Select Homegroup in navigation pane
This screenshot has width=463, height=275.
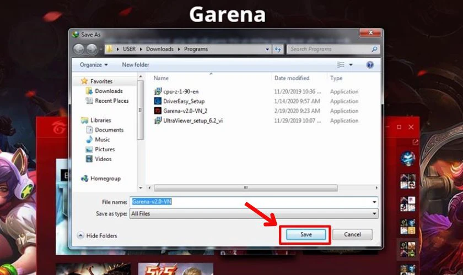tap(105, 179)
